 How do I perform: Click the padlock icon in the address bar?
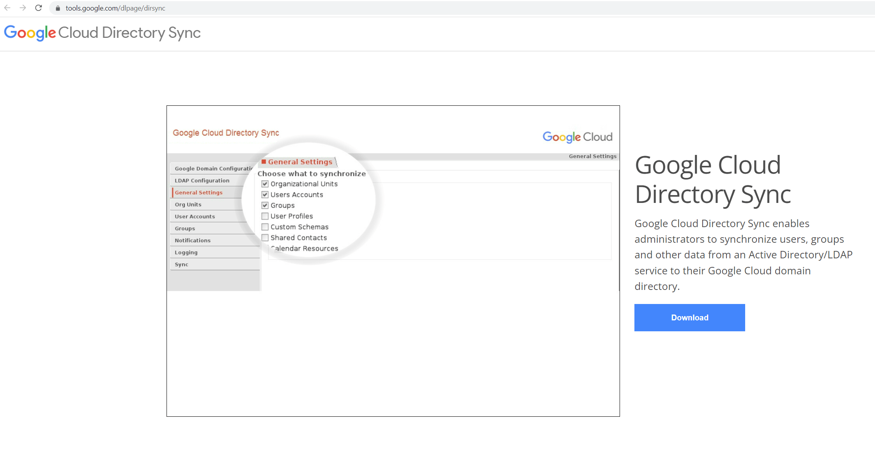point(57,8)
